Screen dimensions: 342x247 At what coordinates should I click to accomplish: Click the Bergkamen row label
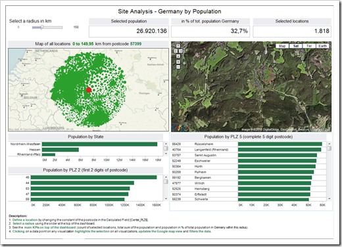click(x=203, y=177)
